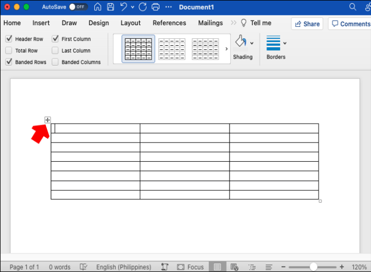Click the Shading paint bucket icon
This screenshot has height=272, width=371.
241,41
